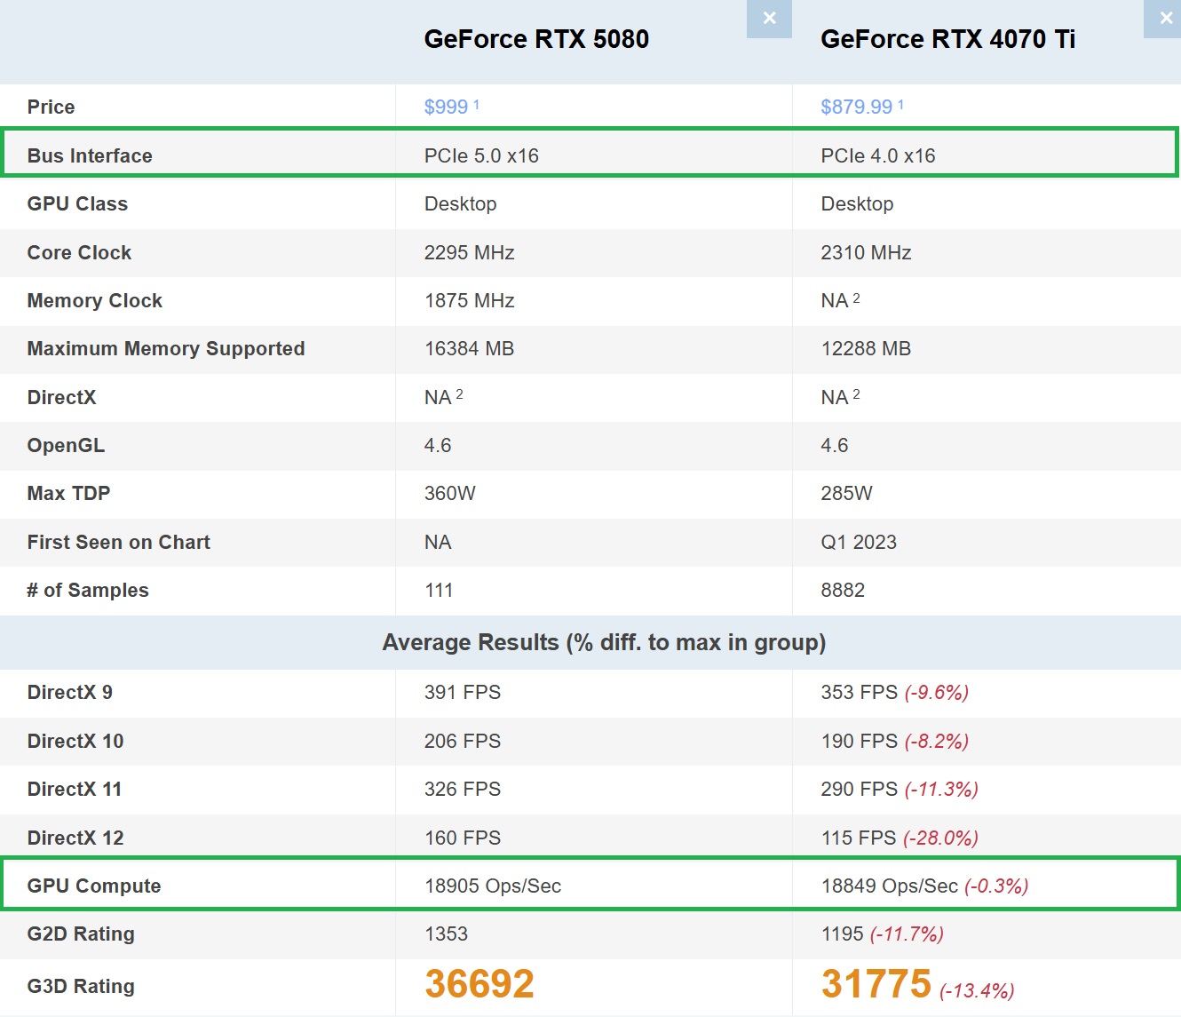Screen dimensions: 1181x1017
Task: Remove GeForce RTX 5080 from the comparison
Action: click(769, 19)
